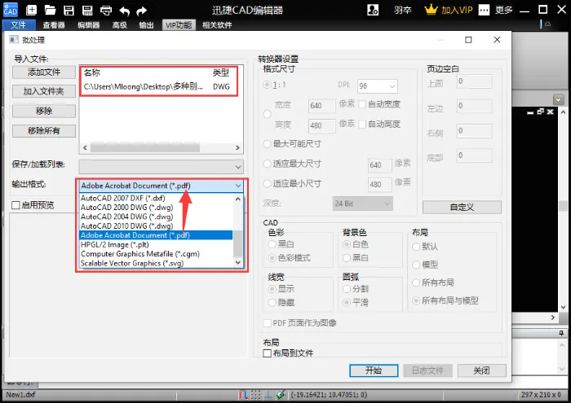Select the 模型 layout radio button

point(416,265)
